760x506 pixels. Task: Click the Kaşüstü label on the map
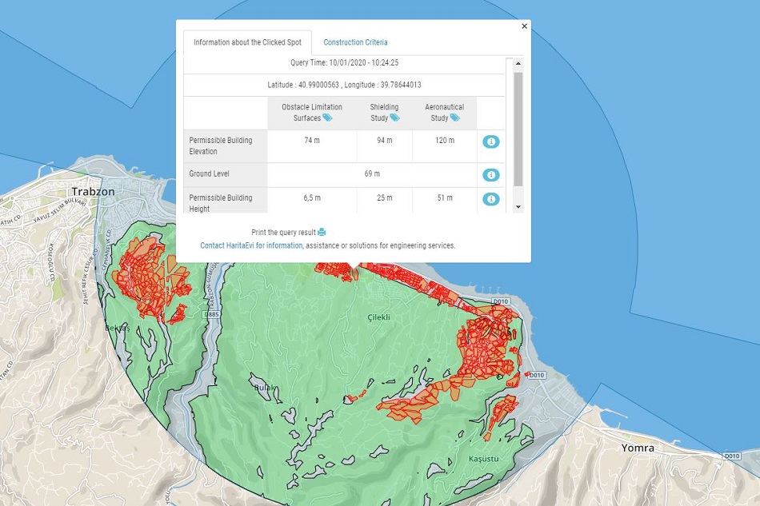(x=483, y=460)
